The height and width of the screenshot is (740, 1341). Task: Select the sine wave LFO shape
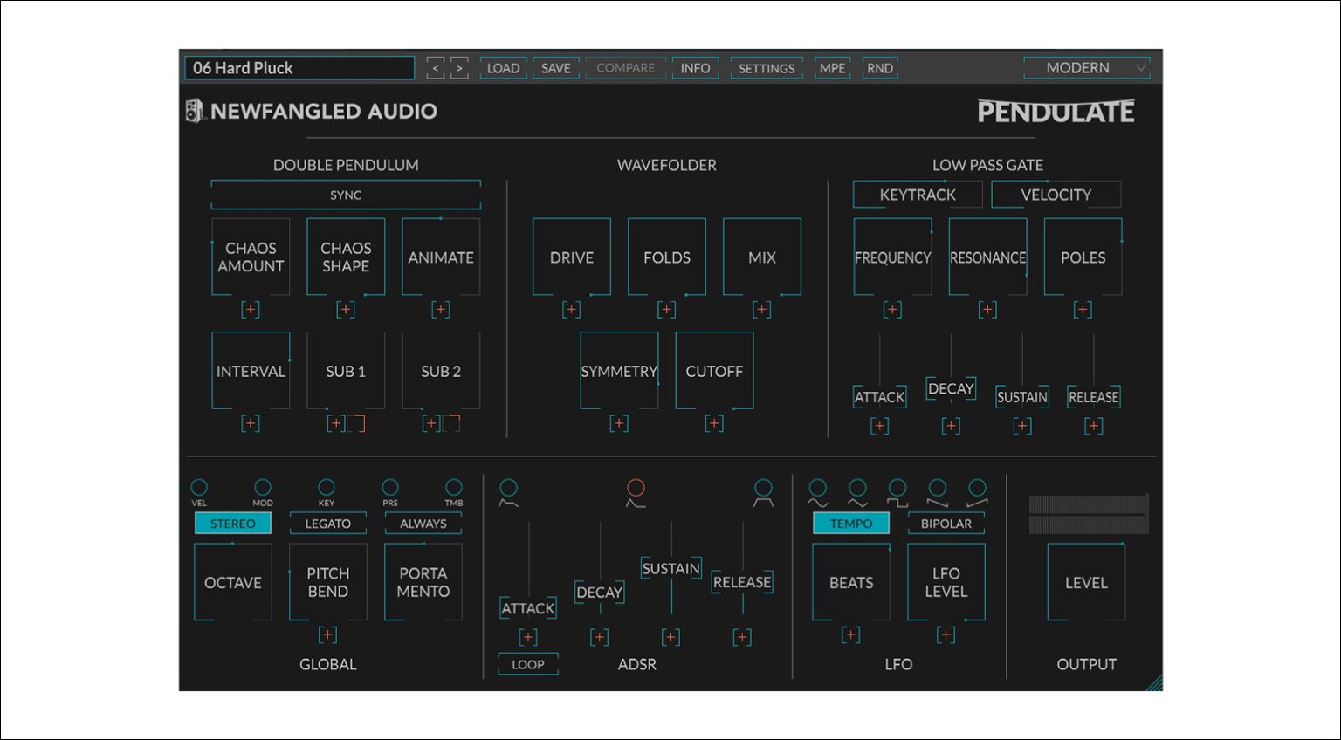818,489
